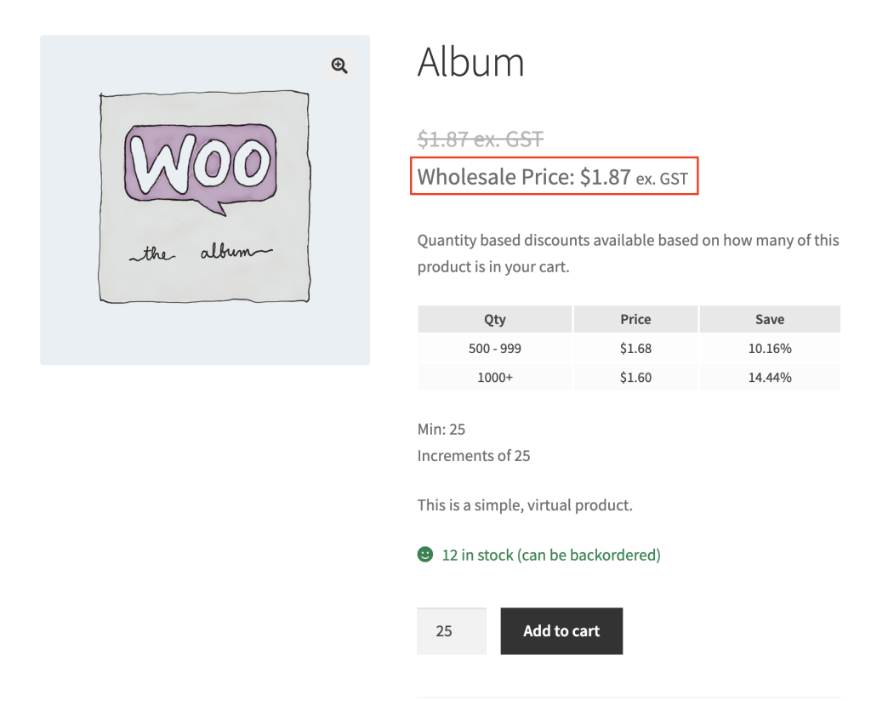
Task: Click the green smiley stock icon
Action: [425, 555]
